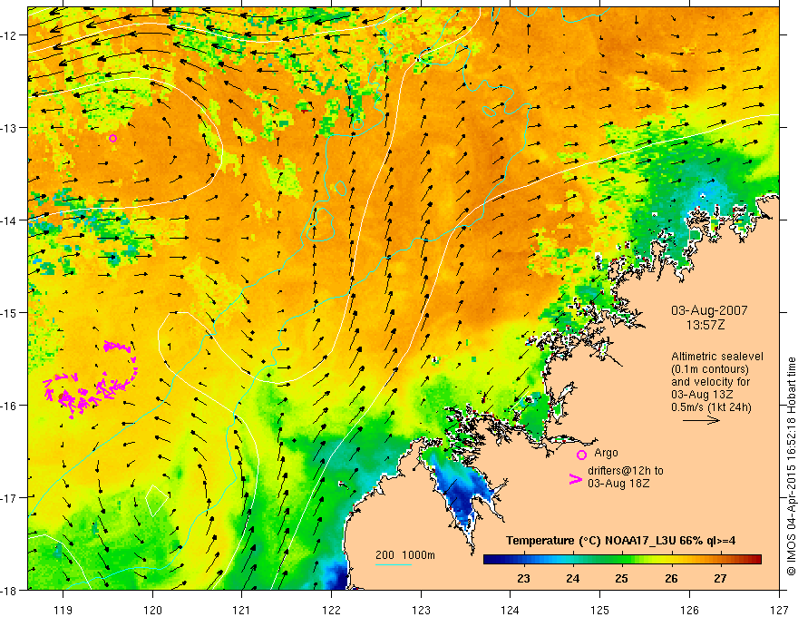Click the 126 longitude axis label
The image size is (798, 617).
coord(689,610)
